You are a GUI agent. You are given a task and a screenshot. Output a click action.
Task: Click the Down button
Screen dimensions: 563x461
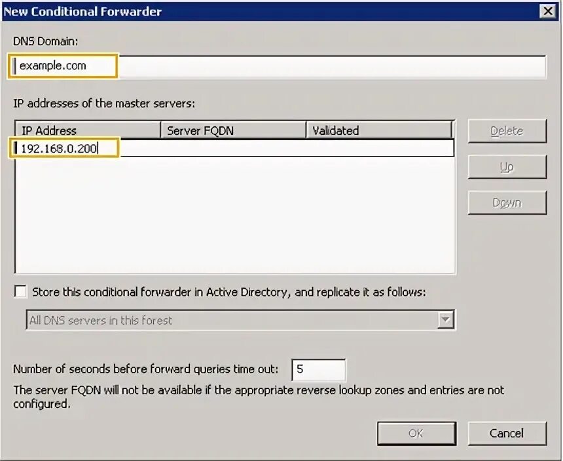point(507,203)
